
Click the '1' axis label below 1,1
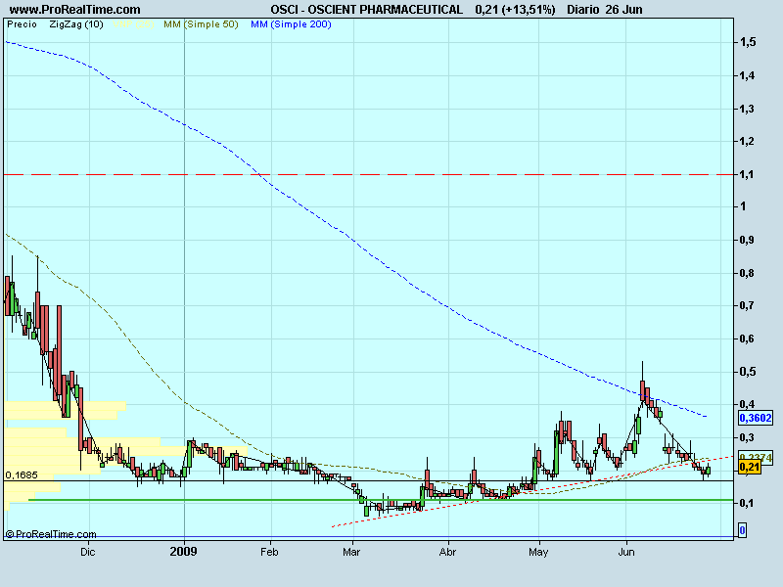(x=743, y=206)
